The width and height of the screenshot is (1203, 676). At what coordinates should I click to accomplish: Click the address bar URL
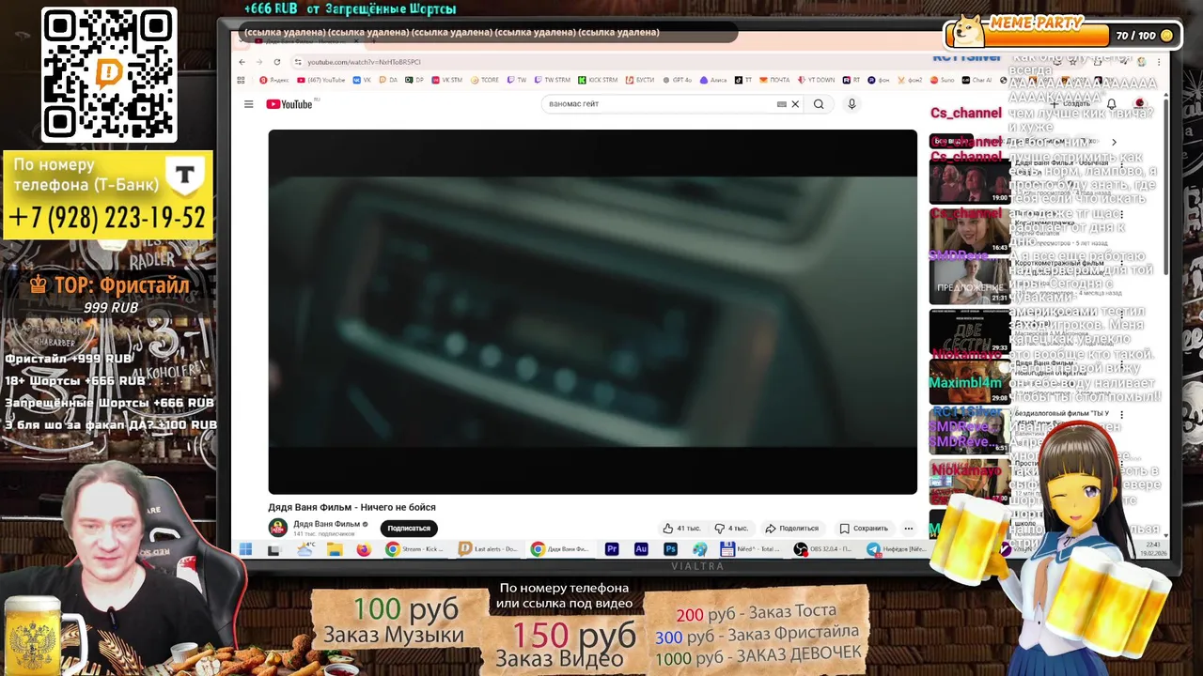point(364,62)
